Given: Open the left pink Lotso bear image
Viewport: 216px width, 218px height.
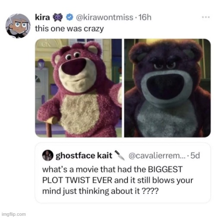Looking at the screenshot, I should tap(79, 88).
